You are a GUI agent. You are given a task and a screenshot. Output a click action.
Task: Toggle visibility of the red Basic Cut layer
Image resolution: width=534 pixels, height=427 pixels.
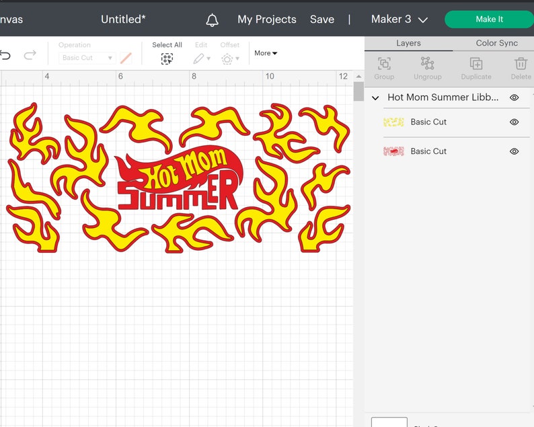tap(514, 151)
